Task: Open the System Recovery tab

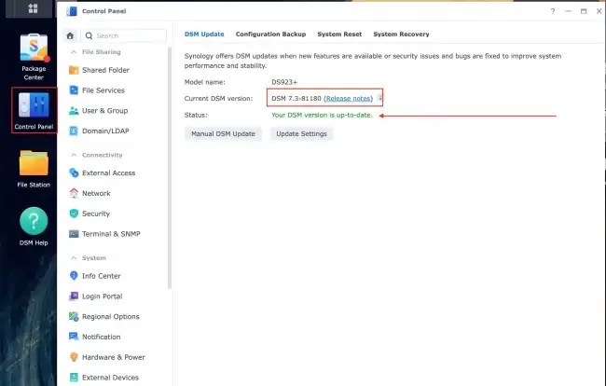Action: (x=401, y=34)
